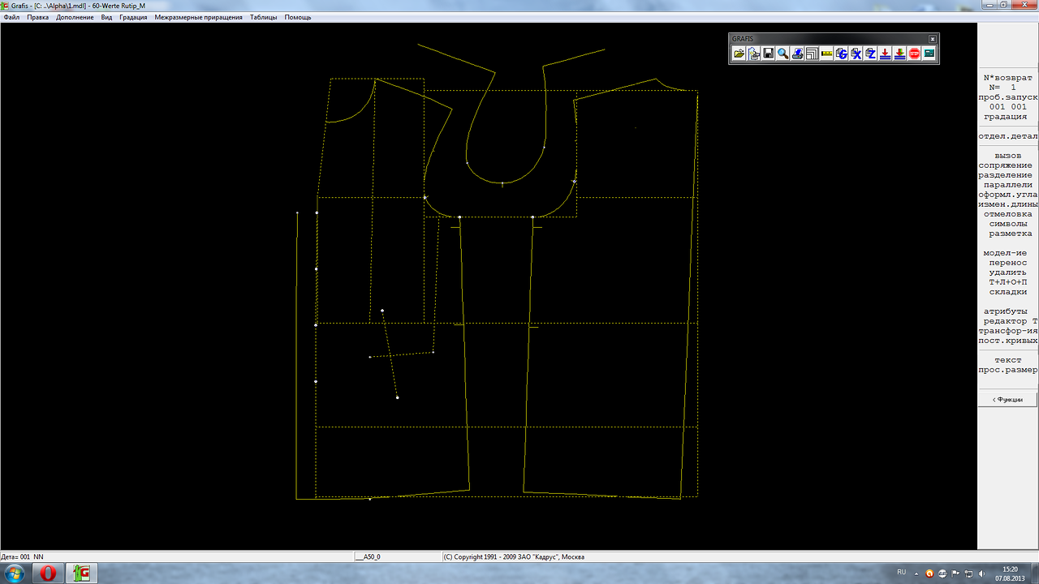Viewport: 1039px width, 584px height.
Task: Click the Grafis taskbar button
Action: pyautogui.click(x=82, y=573)
